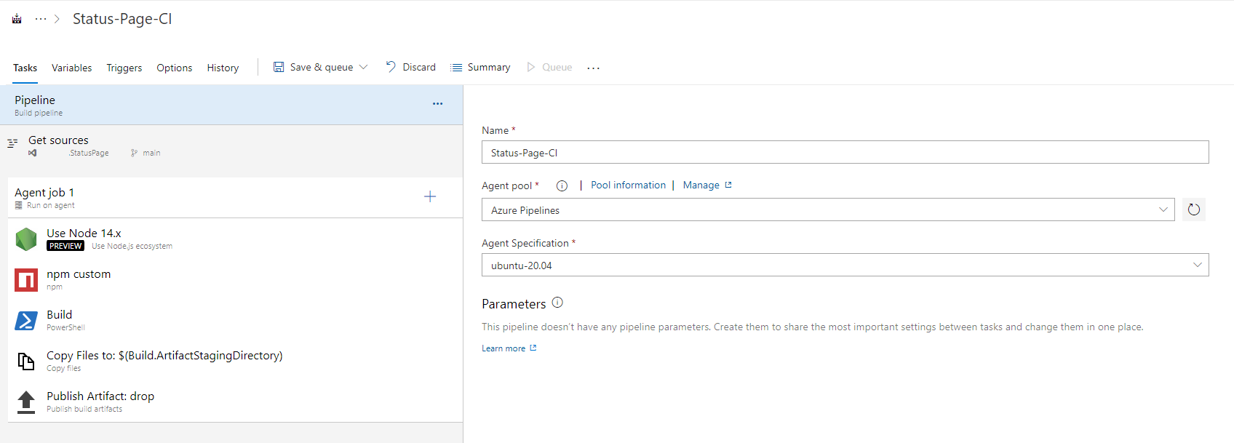Viewport: 1234px width, 443px height.
Task: Select the Get sources step
Action: tap(231, 145)
